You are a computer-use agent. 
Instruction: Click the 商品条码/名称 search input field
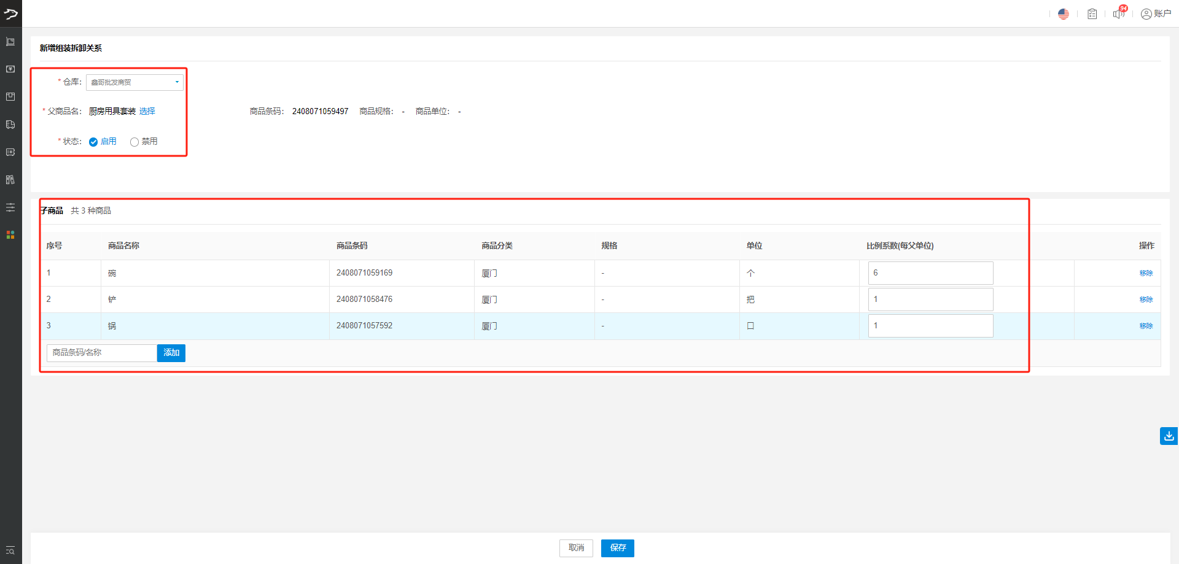tap(101, 353)
